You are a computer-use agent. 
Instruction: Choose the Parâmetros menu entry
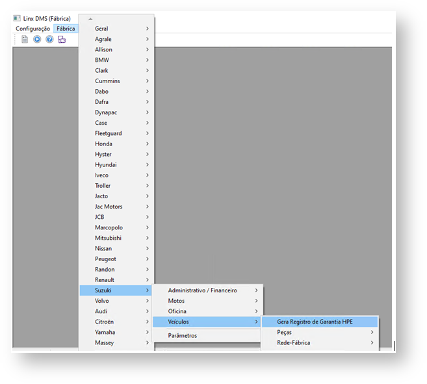(x=206, y=335)
